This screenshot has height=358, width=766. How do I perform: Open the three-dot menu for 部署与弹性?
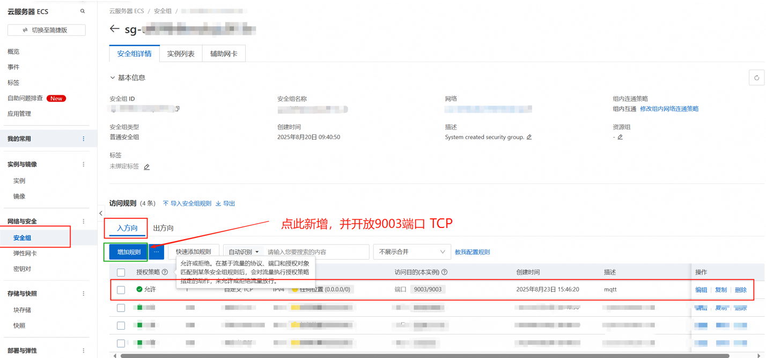click(x=83, y=351)
